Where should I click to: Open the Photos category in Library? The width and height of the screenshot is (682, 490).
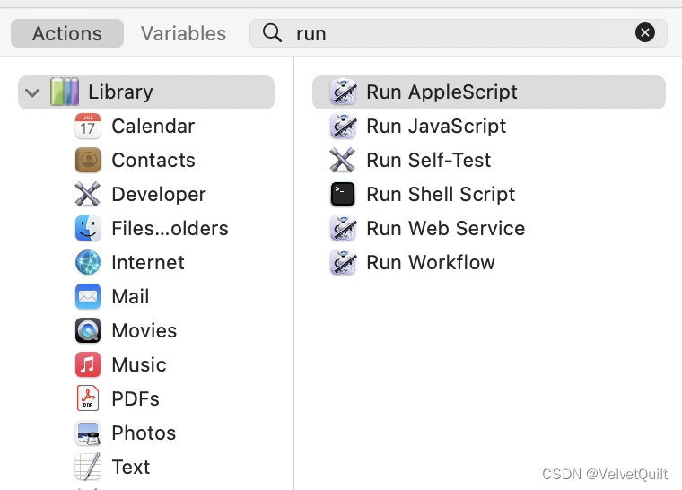point(144,433)
